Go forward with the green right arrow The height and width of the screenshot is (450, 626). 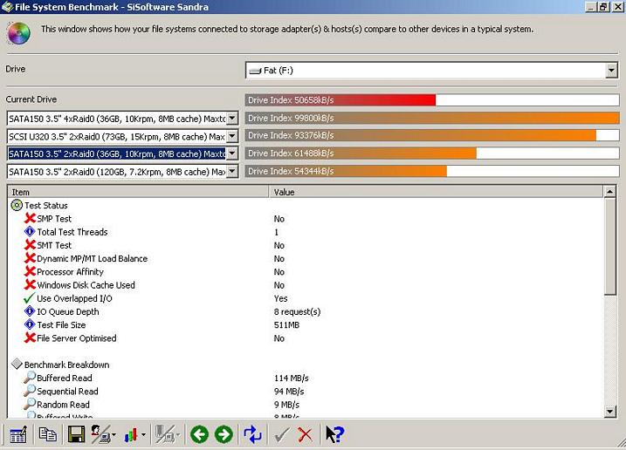[x=224, y=434]
